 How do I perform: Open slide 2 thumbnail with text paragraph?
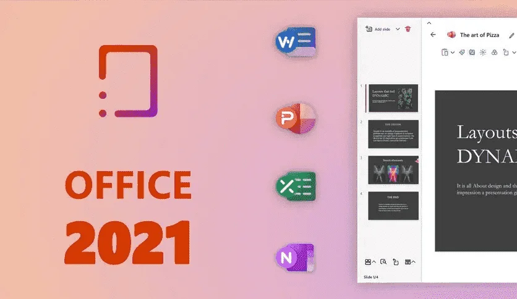[x=393, y=134]
